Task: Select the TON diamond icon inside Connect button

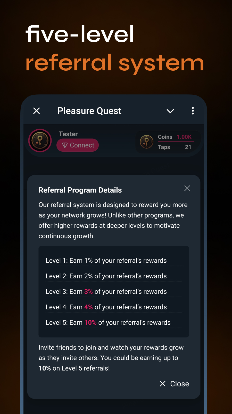Action: (65, 145)
